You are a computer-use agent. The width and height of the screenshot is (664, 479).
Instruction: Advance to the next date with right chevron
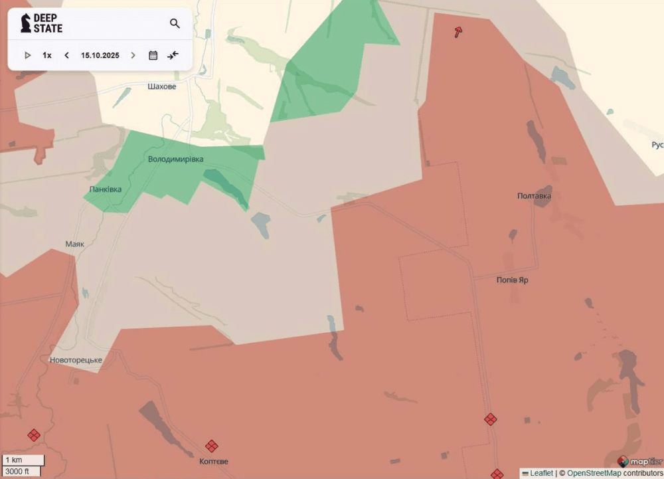pyautogui.click(x=133, y=55)
